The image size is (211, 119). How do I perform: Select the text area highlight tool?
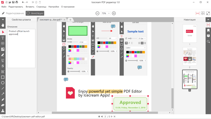pos(3,49)
